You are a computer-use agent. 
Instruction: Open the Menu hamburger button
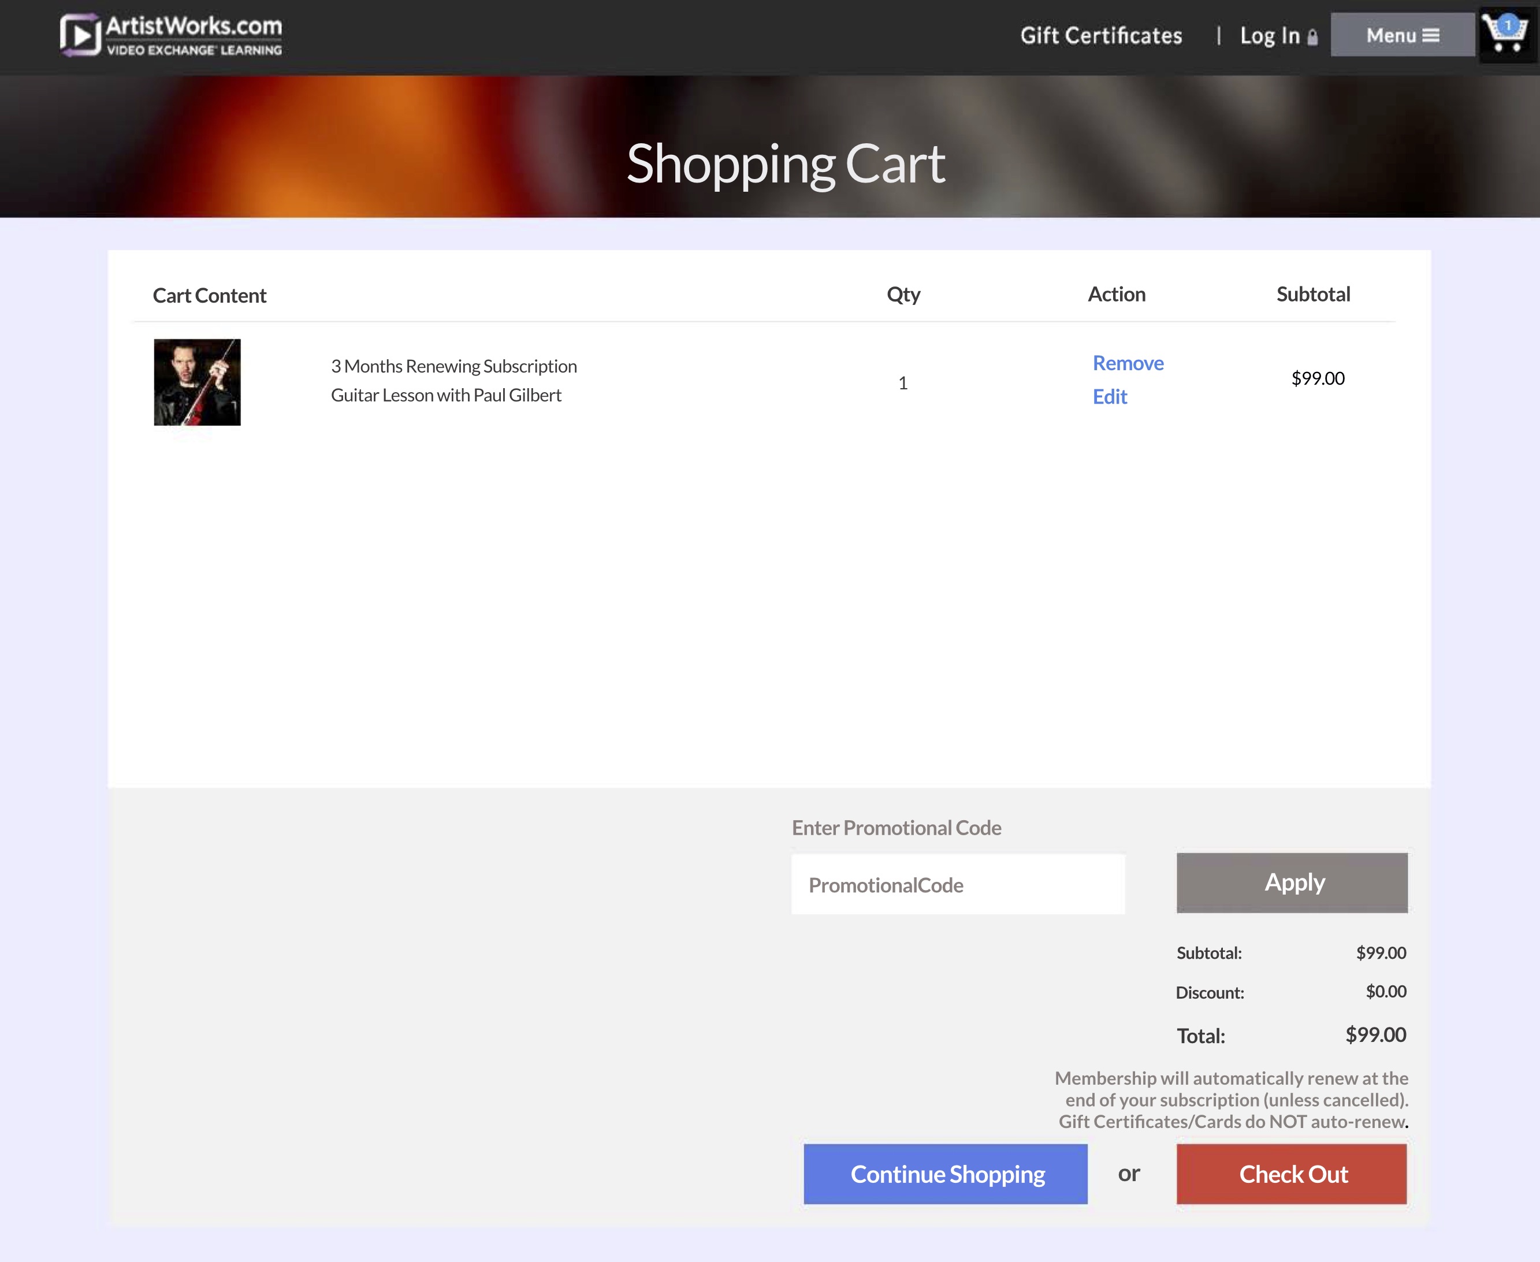1403,35
